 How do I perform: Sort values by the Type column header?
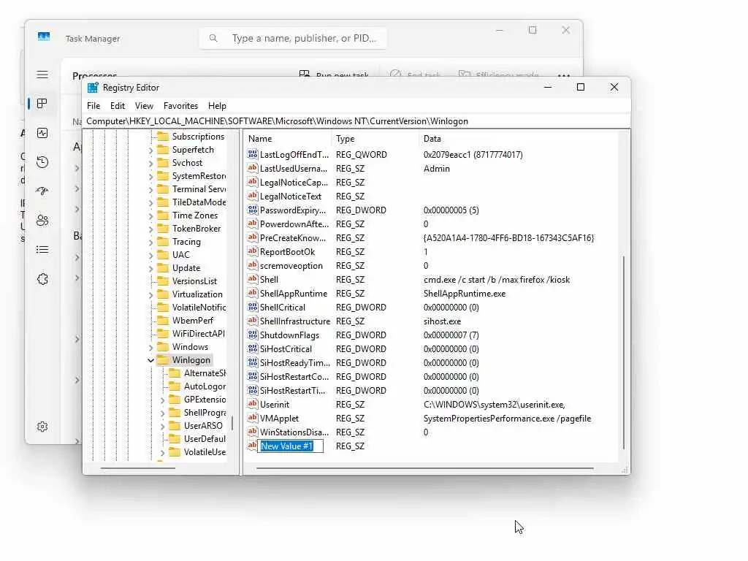point(375,138)
